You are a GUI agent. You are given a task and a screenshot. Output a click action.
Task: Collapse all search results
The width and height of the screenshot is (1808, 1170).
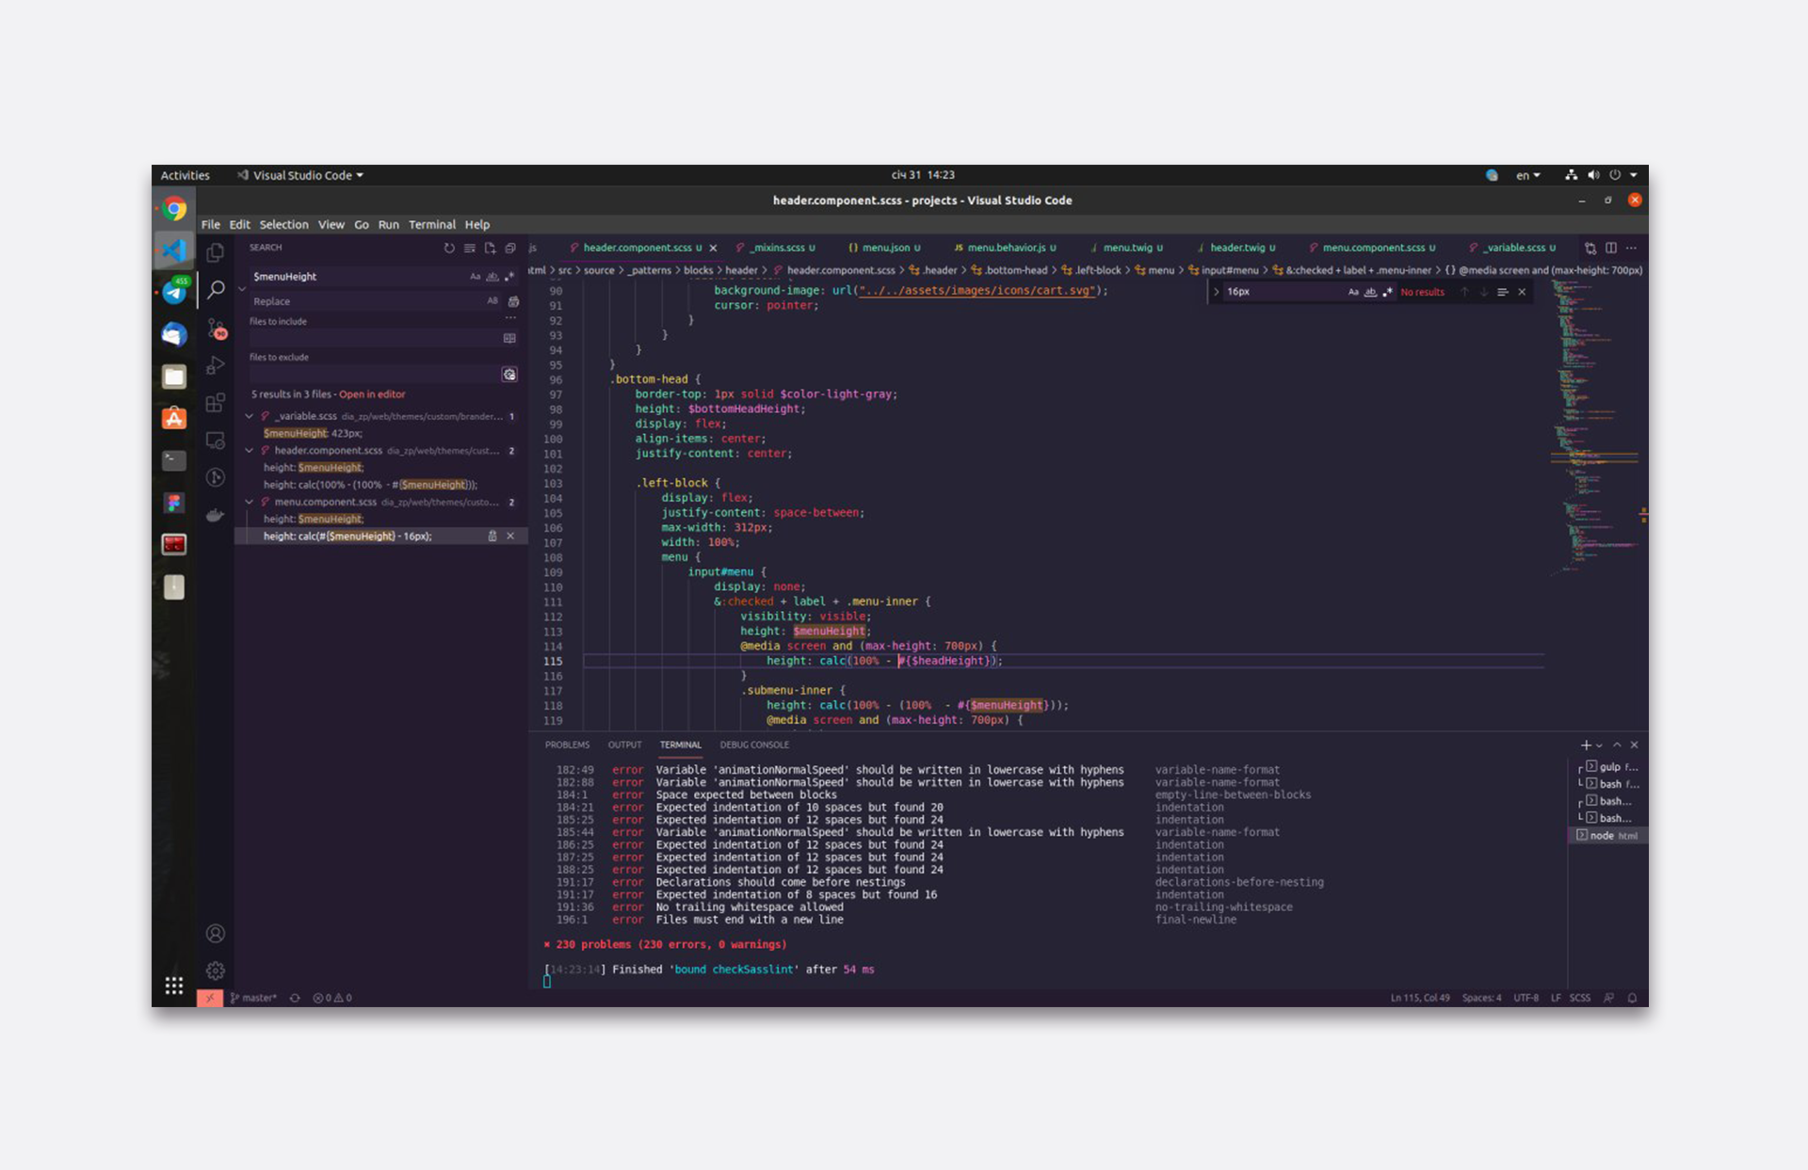point(510,248)
